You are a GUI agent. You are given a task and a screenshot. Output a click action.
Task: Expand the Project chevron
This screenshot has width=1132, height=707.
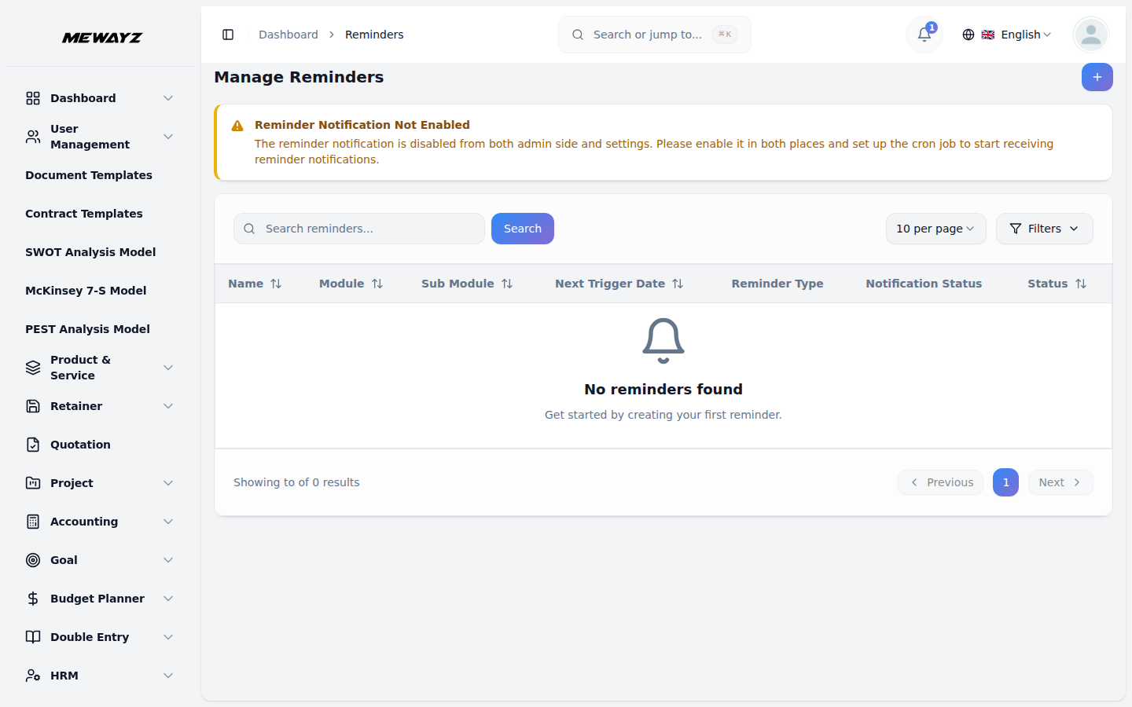tap(168, 483)
